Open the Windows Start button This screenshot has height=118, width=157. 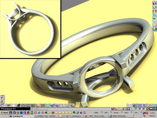point(4,112)
